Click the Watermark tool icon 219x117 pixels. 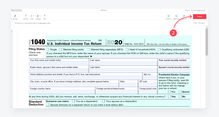point(176,16)
